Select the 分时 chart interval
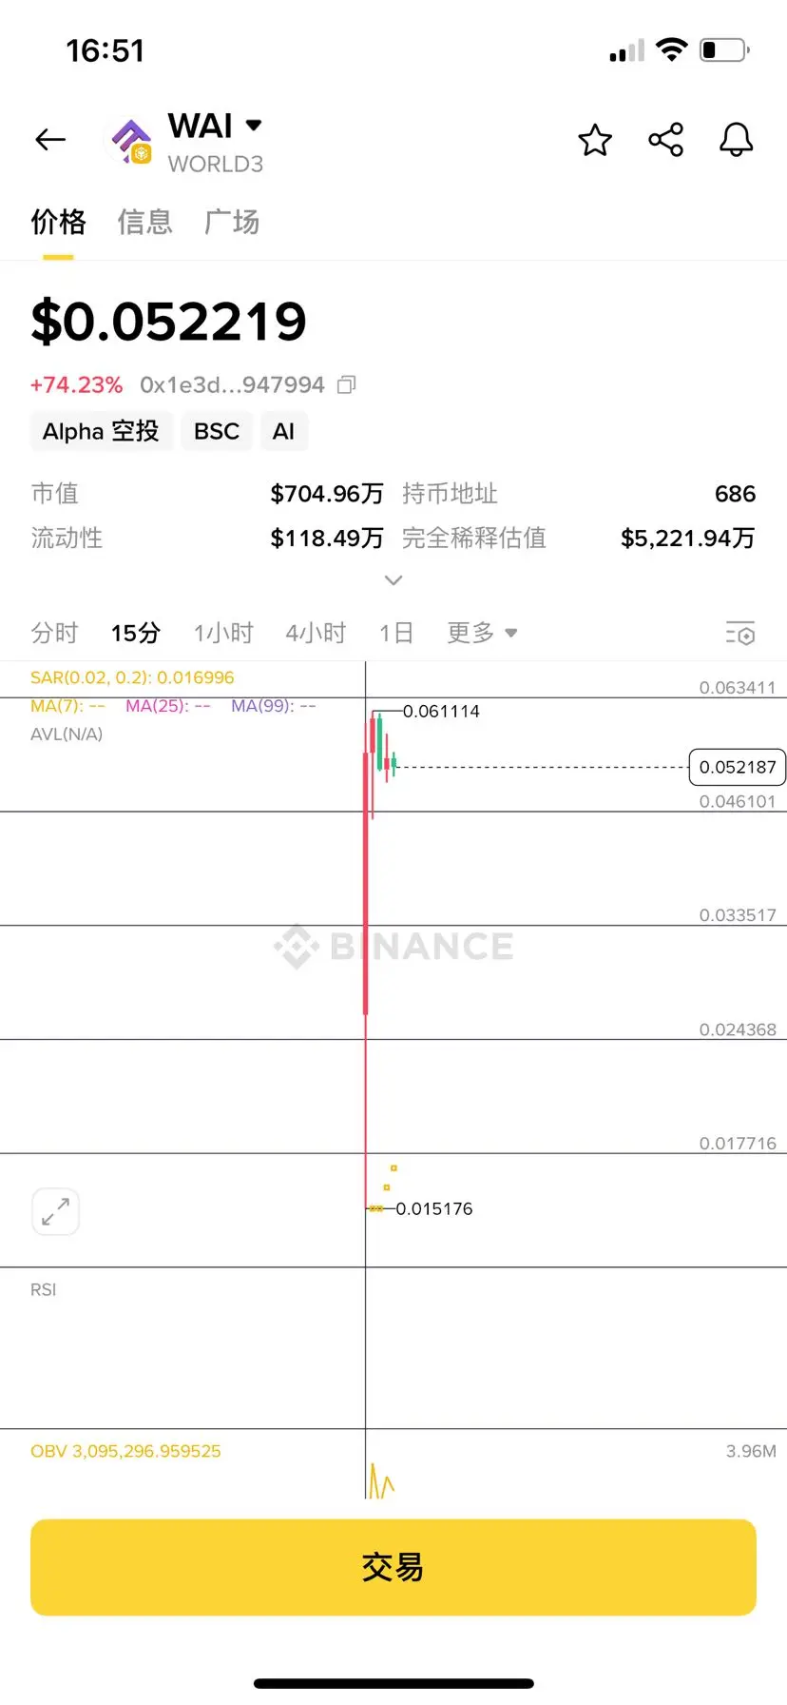Viewport: 787px width, 1705px height. 54,633
